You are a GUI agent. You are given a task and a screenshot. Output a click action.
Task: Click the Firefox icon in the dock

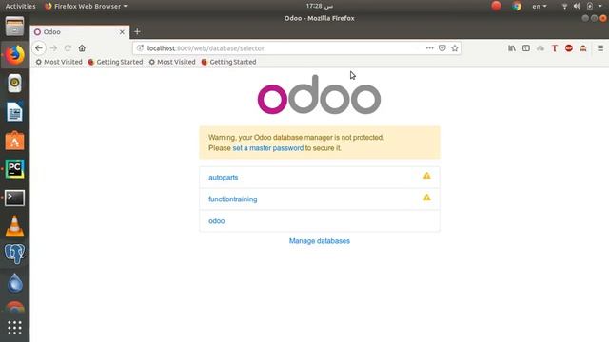click(15, 55)
